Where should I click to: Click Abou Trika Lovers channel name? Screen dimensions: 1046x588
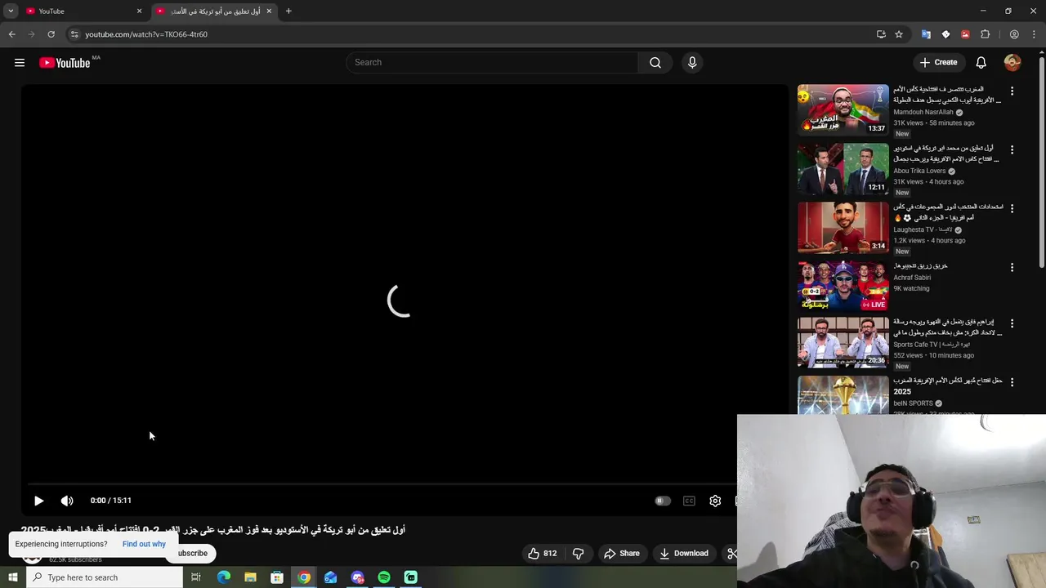coord(919,171)
